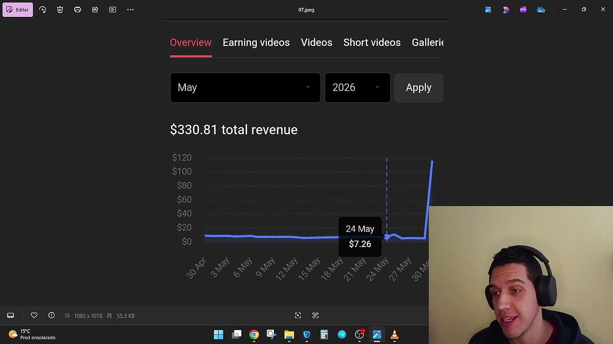Click the visual search scan icon

point(298,315)
